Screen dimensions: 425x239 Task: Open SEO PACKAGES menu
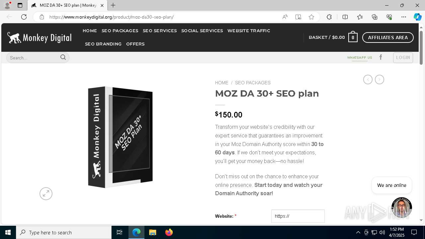click(120, 31)
